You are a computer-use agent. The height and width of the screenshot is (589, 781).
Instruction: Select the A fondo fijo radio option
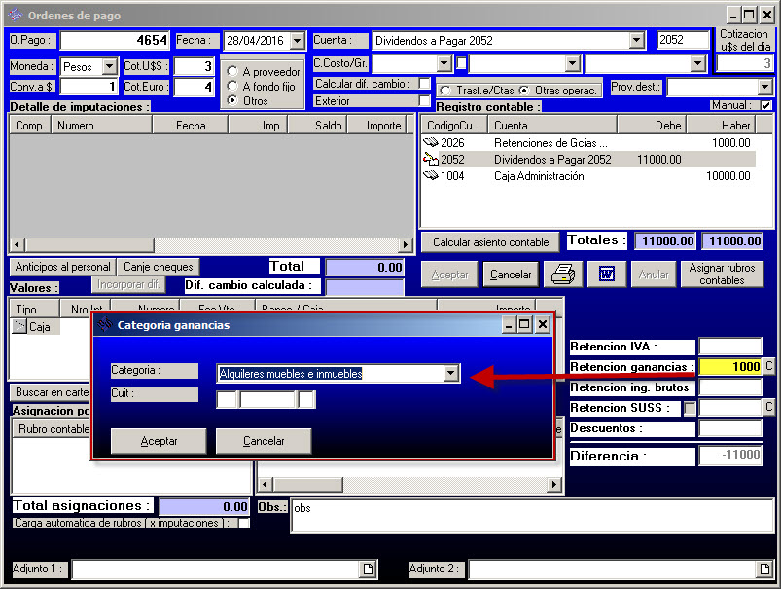[232, 87]
